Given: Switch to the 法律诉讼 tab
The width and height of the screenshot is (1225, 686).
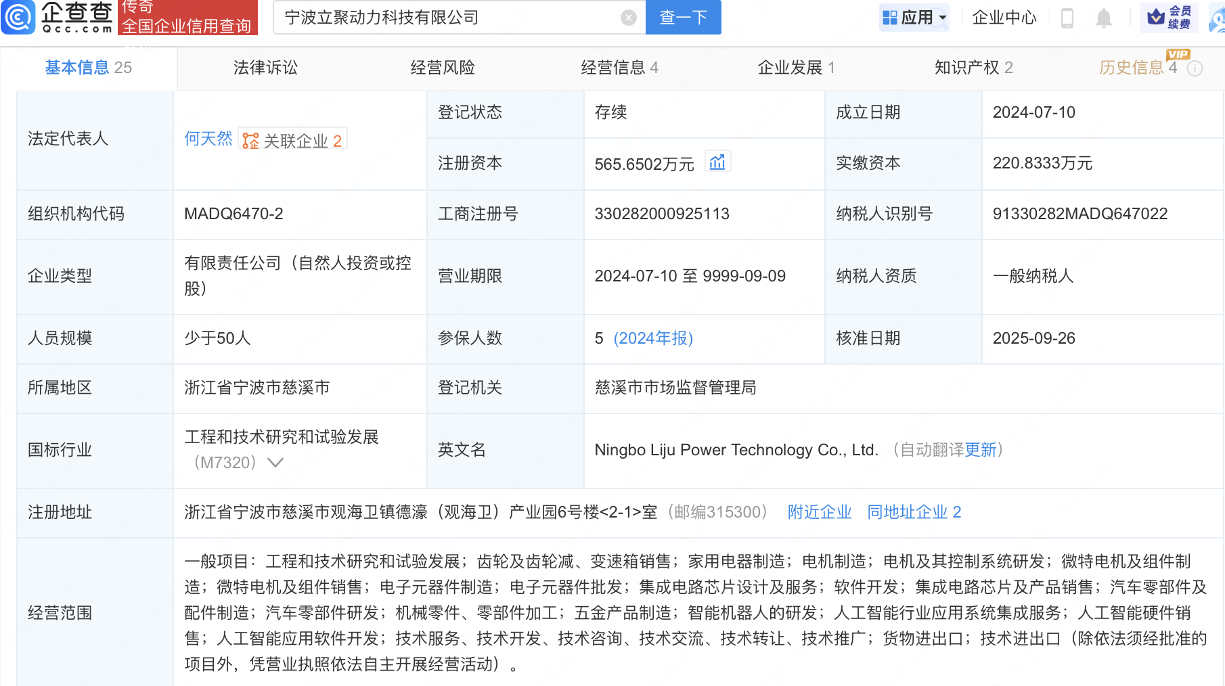Looking at the screenshot, I should 265,68.
